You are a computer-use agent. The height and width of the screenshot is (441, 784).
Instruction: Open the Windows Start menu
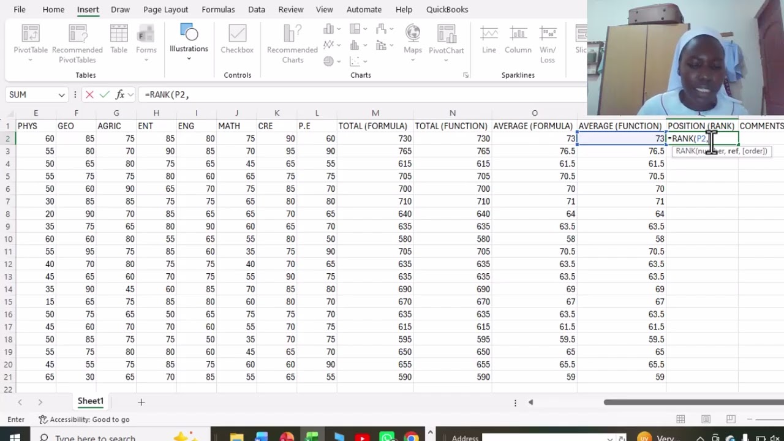click(15, 437)
